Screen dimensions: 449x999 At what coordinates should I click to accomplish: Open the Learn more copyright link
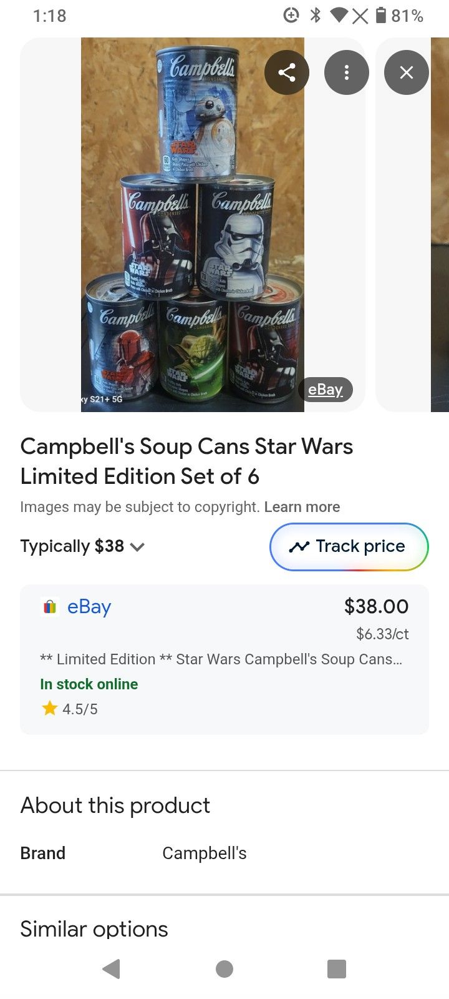tap(302, 507)
